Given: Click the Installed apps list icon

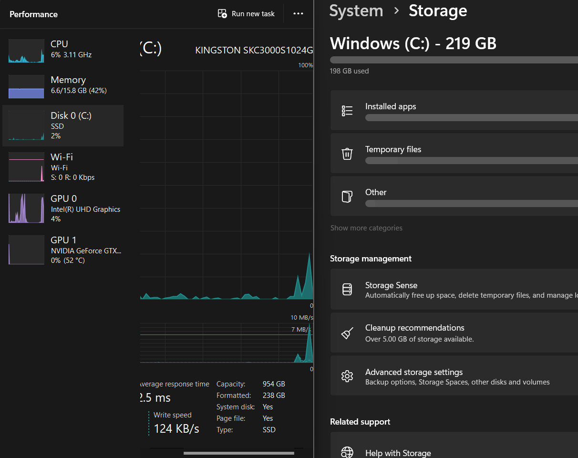Looking at the screenshot, I should pyautogui.click(x=347, y=111).
